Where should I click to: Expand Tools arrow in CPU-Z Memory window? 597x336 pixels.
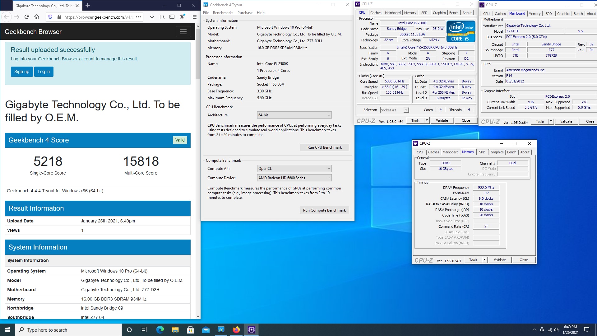point(484,260)
